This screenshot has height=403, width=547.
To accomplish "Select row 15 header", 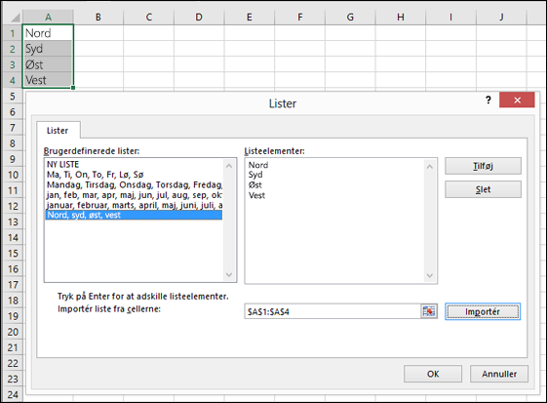I will [13, 253].
